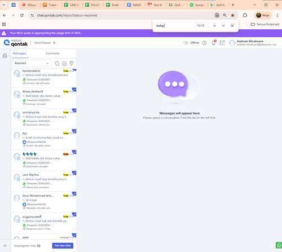282x252 pixels.
Task: Open a new browser tab
Action: pyautogui.click(x=233, y=5)
